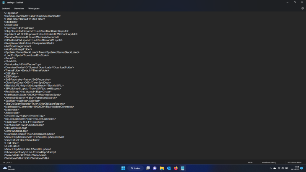Open File Explorer from taskbar
Screen dimensions: 306x172
tap(162, 168)
